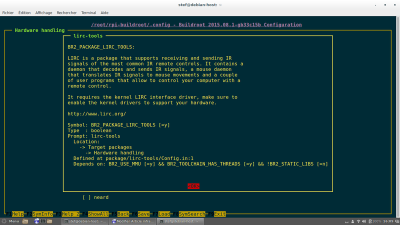The width and height of the screenshot is (400, 225).
Task: Open the window quick-list tray icon
Action: 397,221
